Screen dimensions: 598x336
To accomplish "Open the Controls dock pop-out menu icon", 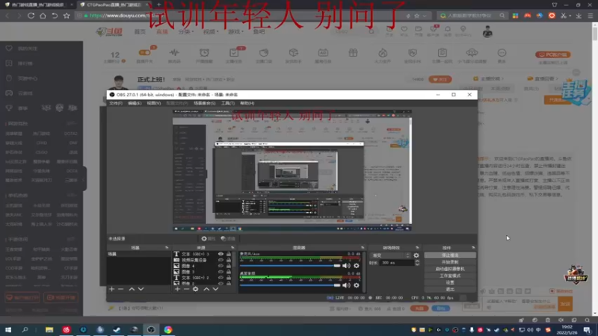I will [x=473, y=248].
